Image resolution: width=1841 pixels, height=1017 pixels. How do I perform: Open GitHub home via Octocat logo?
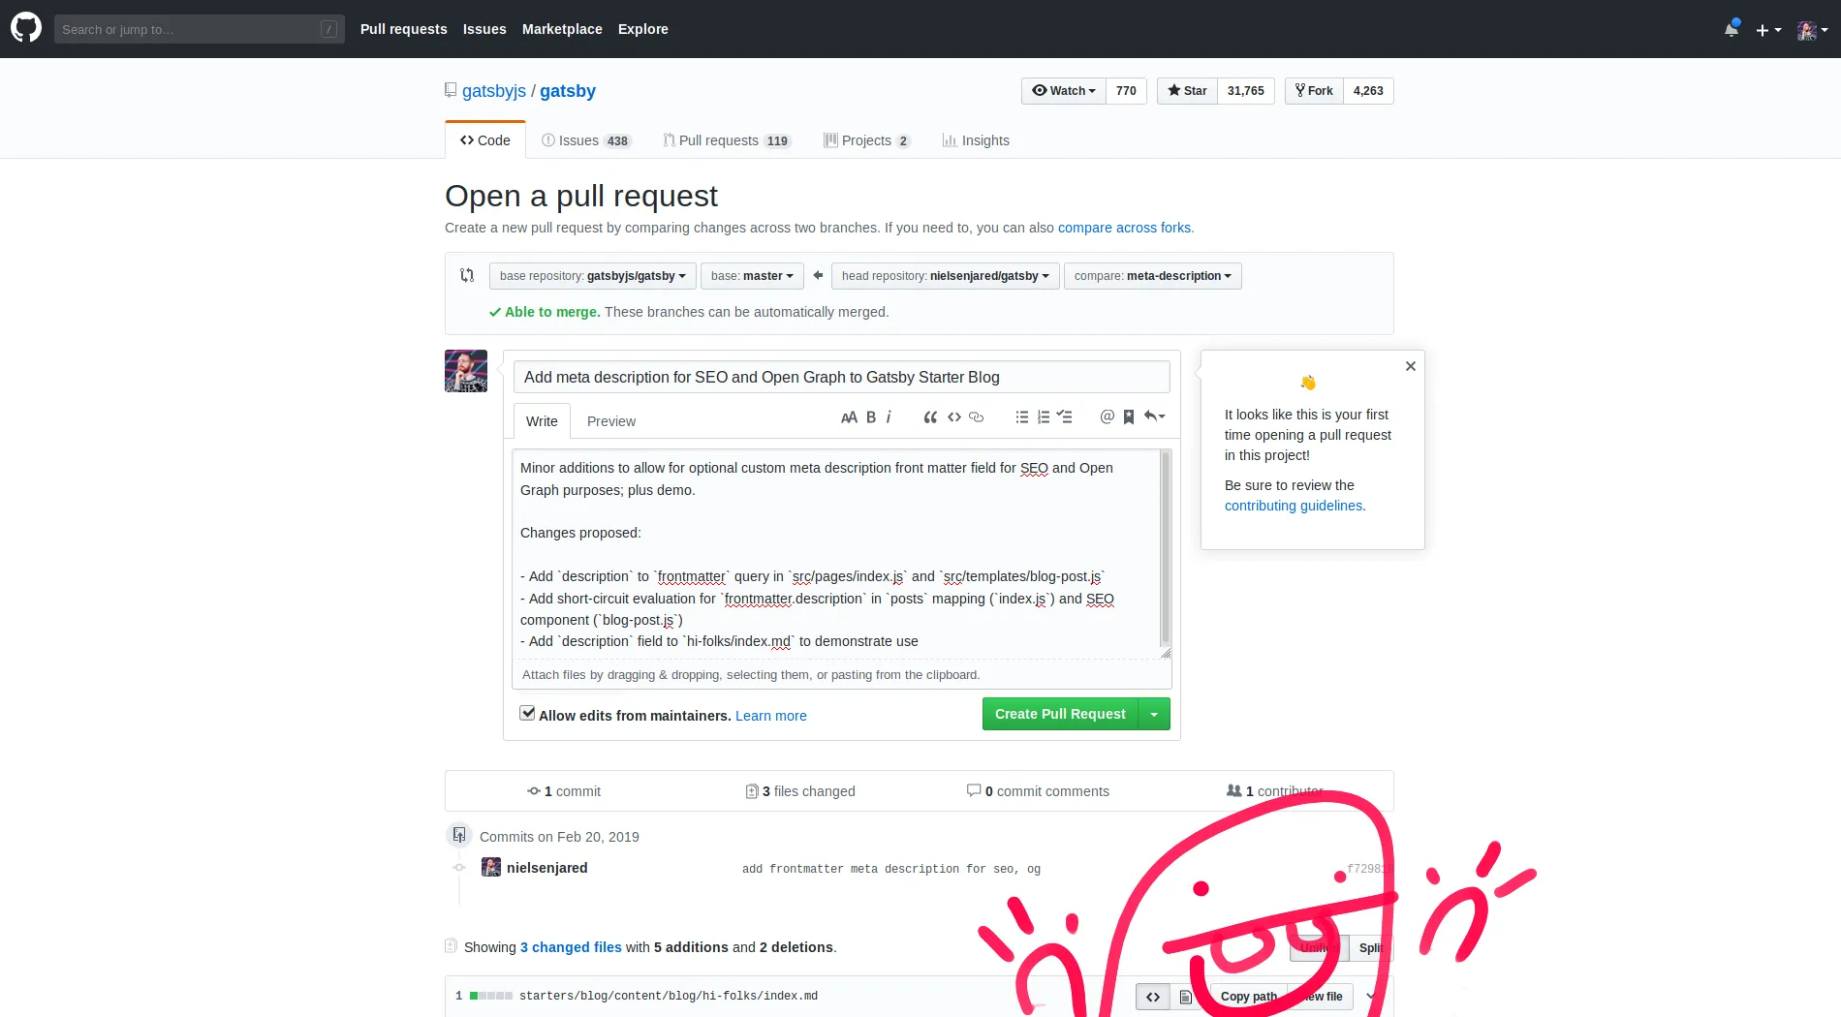[26, 28]
